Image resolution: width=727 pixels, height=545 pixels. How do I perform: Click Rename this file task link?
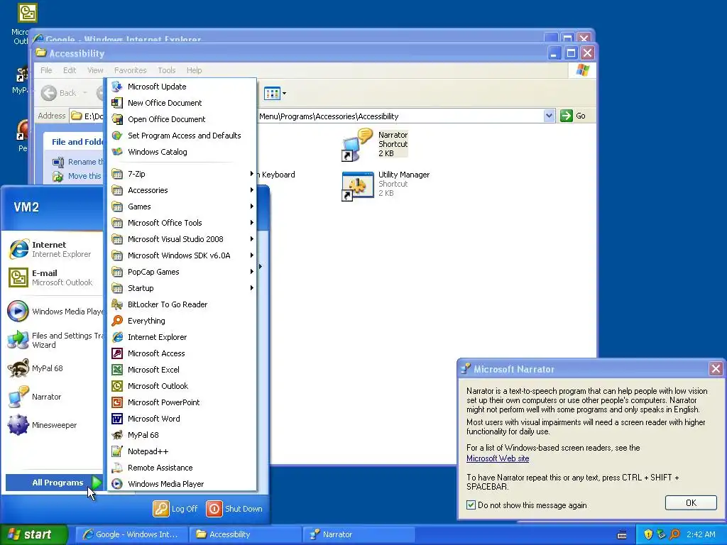[x=77, y=162]
